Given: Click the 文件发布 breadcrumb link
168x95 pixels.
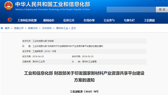Looking at the screenshot, I should [47, 28].
